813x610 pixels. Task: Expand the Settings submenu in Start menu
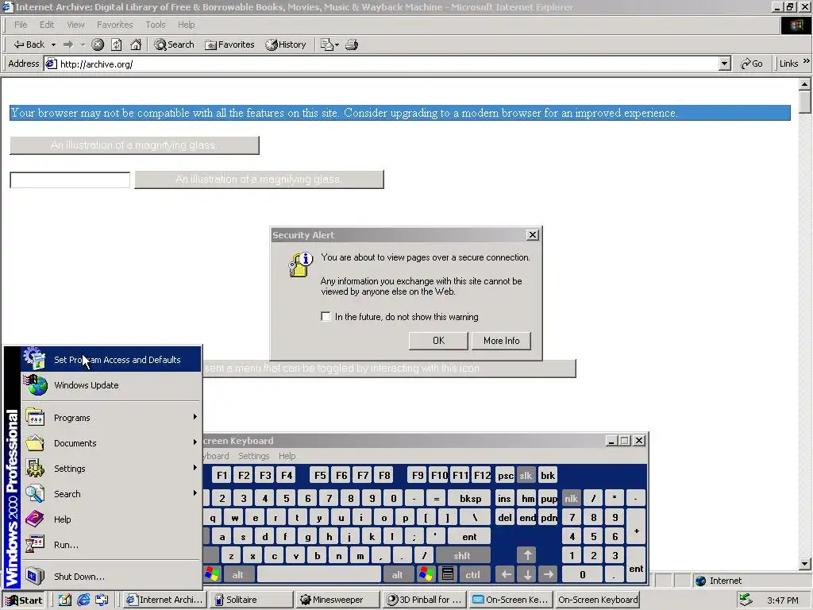pyautogui.click(x=110, y=469)
